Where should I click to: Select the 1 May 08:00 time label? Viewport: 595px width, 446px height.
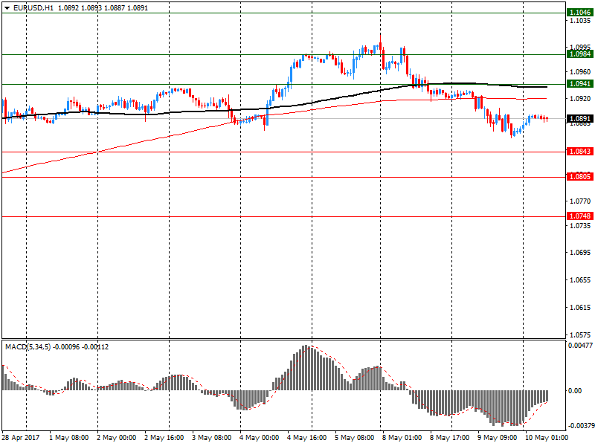(69, 438)
